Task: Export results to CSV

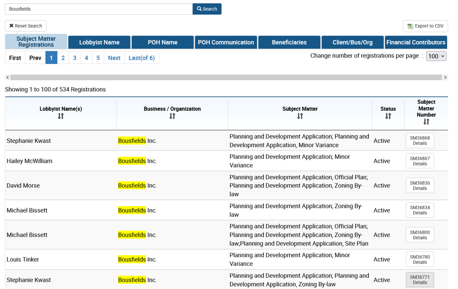Action: click(425, 26)
